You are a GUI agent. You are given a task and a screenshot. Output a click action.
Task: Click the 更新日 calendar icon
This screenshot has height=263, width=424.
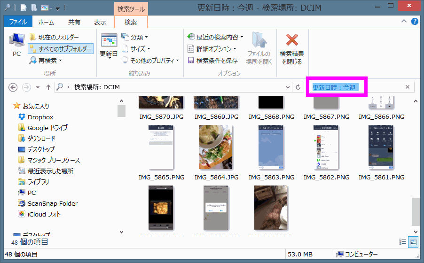point(109,41)
